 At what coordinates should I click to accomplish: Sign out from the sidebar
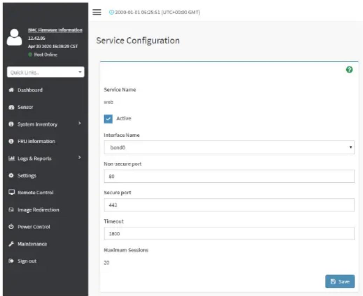(27, 261)
